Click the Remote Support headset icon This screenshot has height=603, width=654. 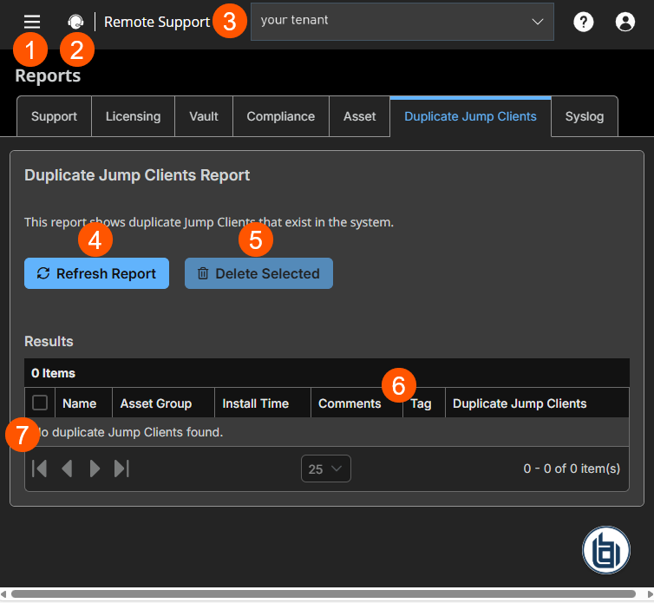point(75,22)
